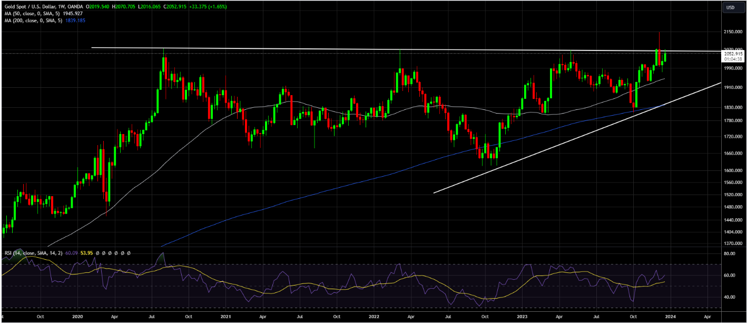Viewport: 747px width, 326px height.
Task: Select the RSI indicator legend label
Action: (x=32, y=253)
